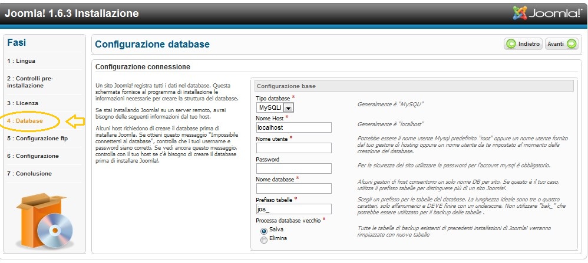The width and height of the screenshot is (588, 263).
Task: Click the password hint text about mysql account
Action: (x=454, y=165)
